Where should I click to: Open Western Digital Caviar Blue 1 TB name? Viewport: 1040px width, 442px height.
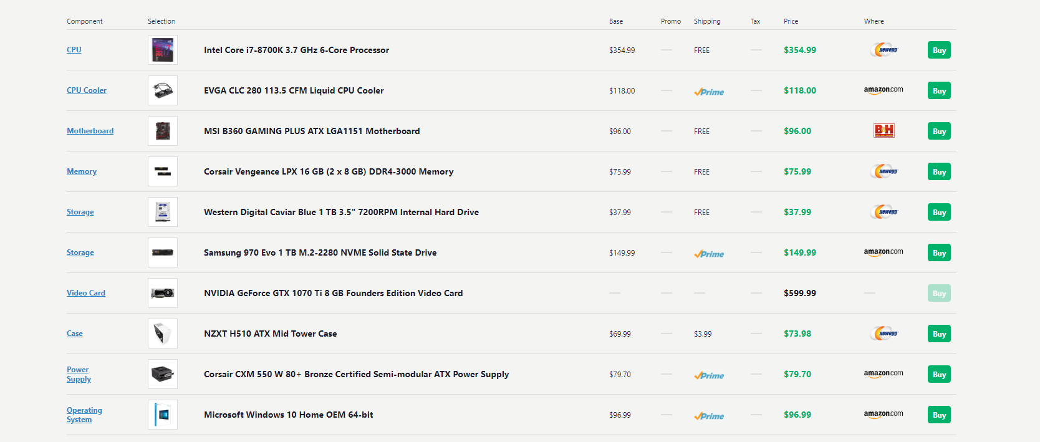[x=341, y=212]
